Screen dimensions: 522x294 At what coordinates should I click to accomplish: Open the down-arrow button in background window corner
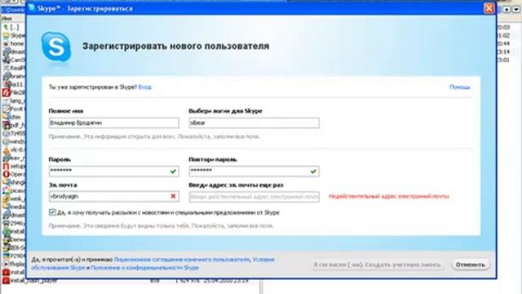[x=516, y=9]
